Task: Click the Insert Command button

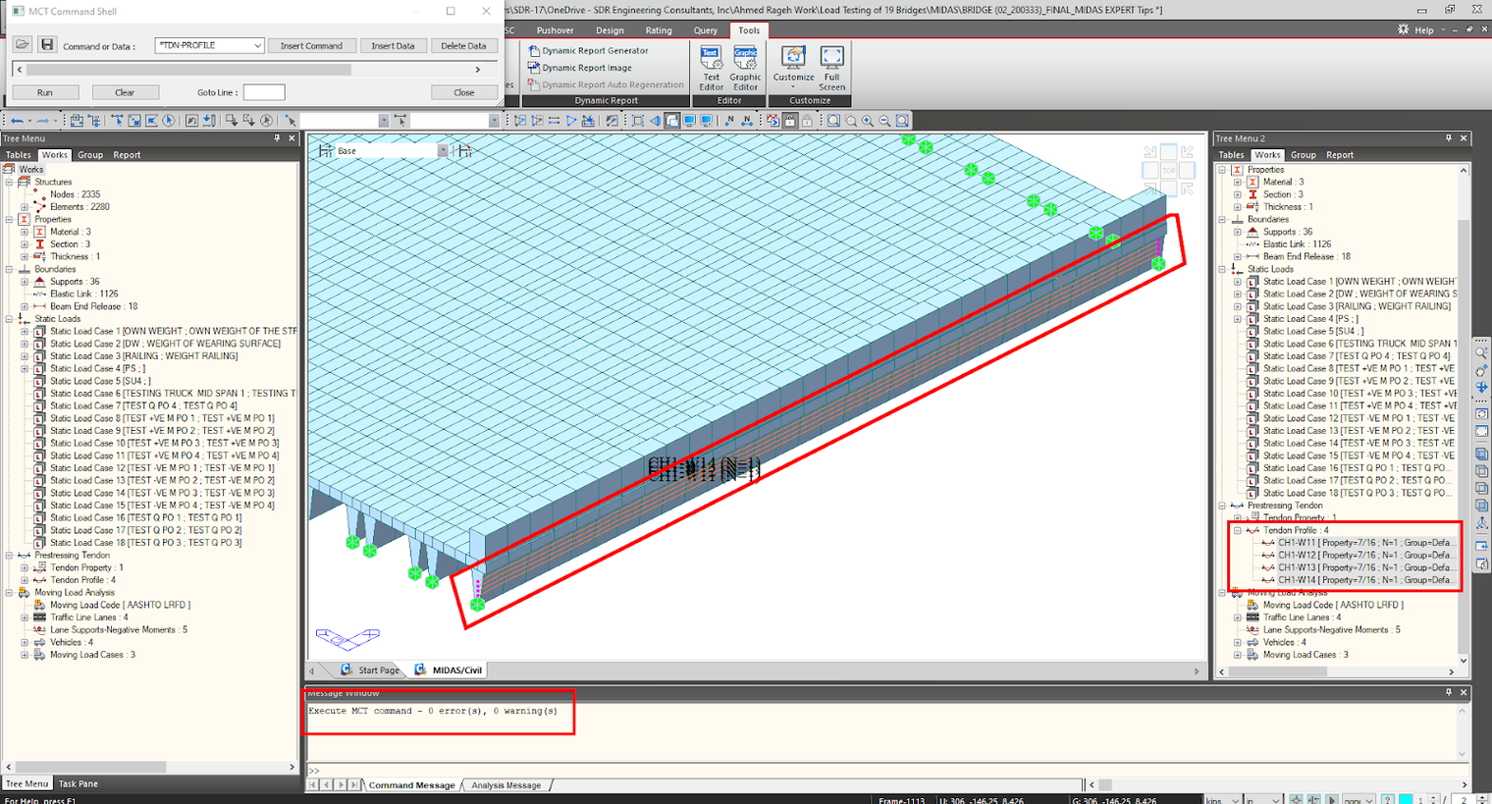Action: [x=311, y=46]
